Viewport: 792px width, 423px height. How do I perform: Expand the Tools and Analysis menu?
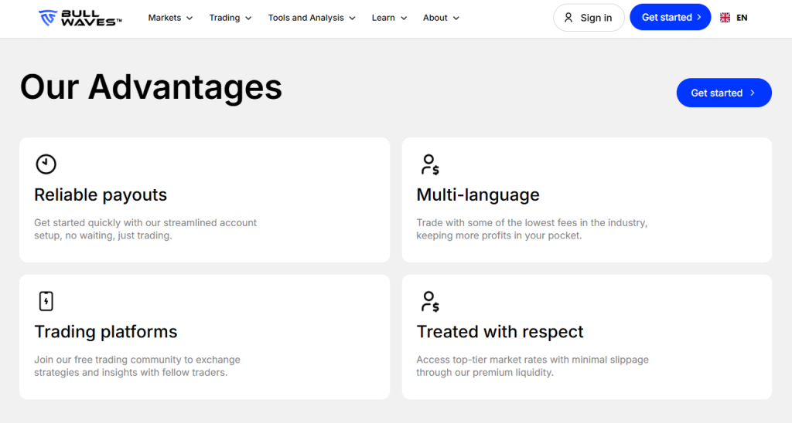click(x=312, y=18)
